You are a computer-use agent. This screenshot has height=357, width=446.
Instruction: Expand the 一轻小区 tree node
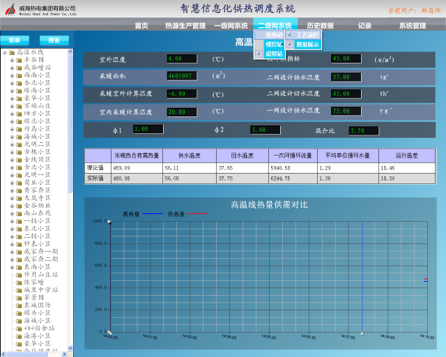[x=12, y=221]
